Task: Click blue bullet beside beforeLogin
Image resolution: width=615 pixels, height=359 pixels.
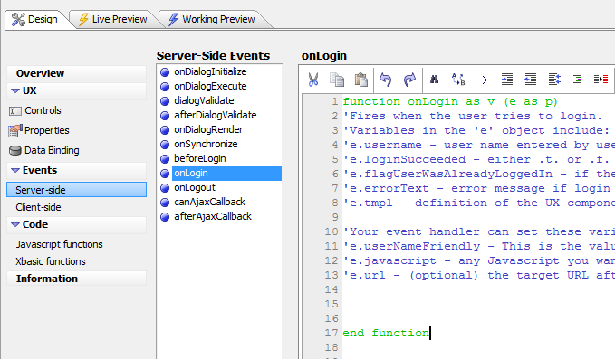Action: [165, 159]
